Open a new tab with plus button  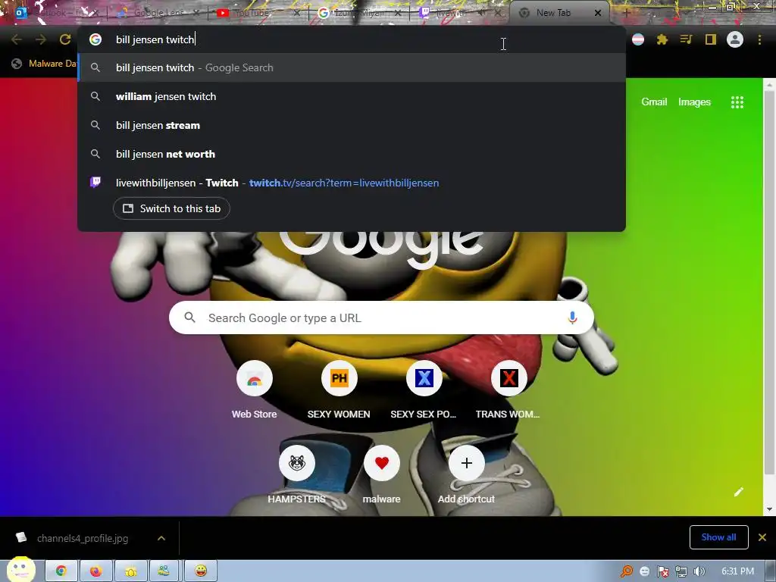click(626, 13)
